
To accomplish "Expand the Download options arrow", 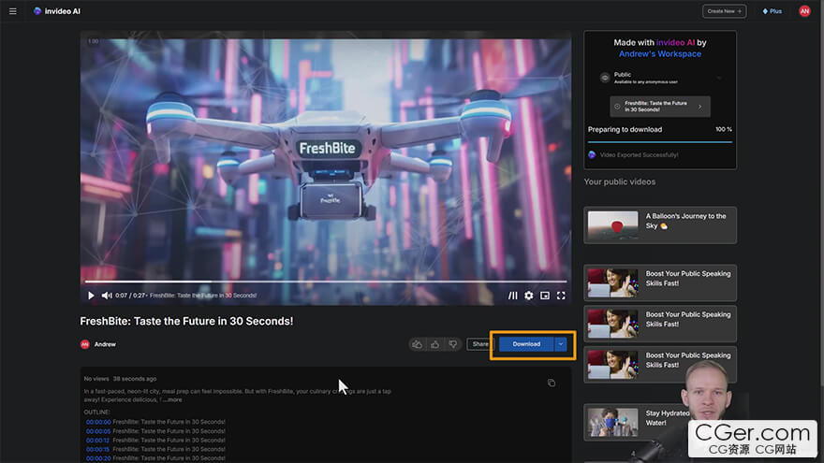I will click(x=561, y=344).
